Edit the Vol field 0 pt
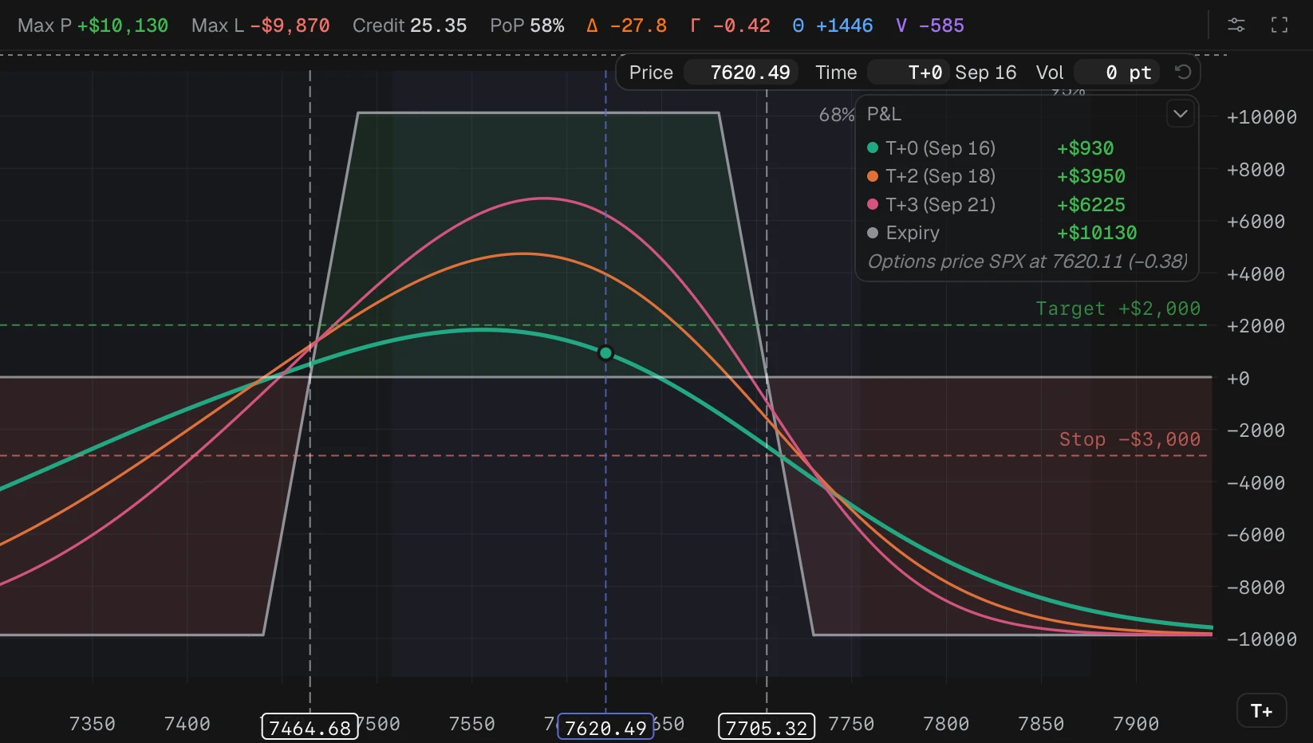Viewport: 1313px width, 743px height. [1116, 73]
